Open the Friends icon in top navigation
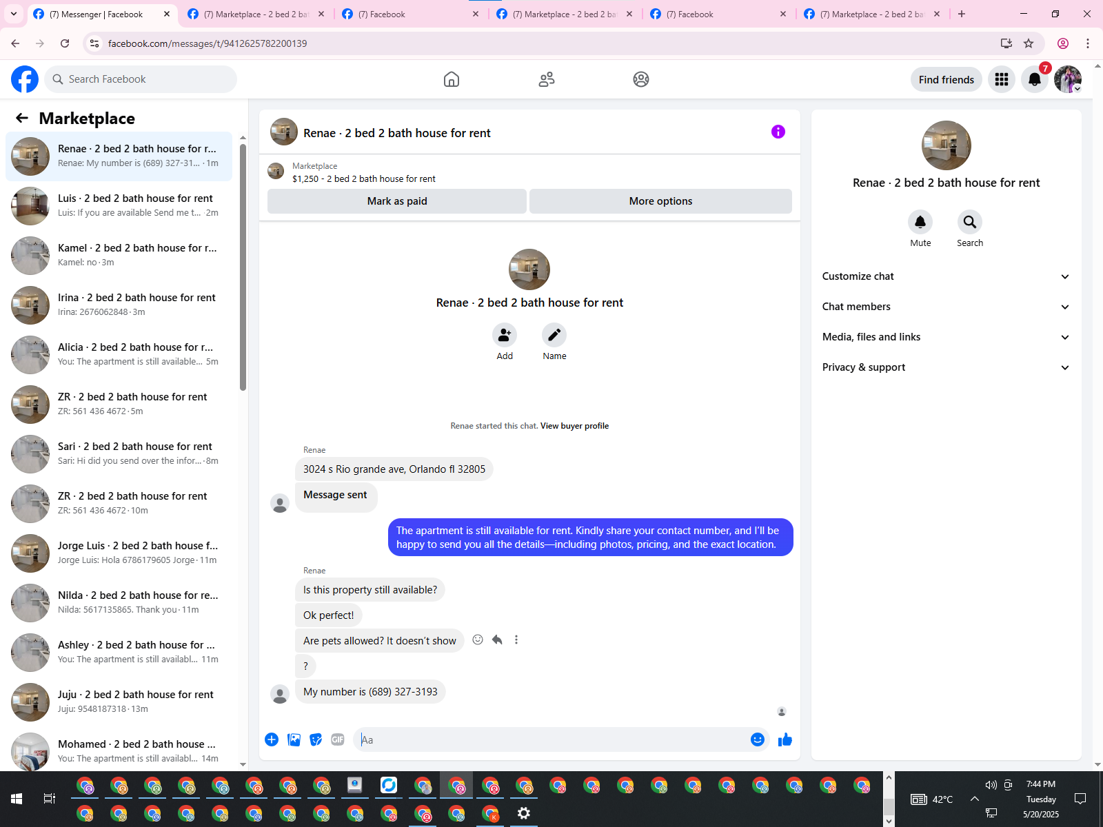This screenshot has width=1103, height=827. click(547, 79)
